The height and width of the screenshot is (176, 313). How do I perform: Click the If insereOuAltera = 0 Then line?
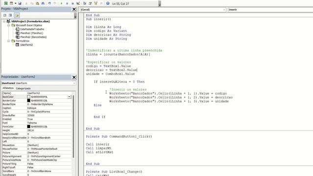coord(119,82)
